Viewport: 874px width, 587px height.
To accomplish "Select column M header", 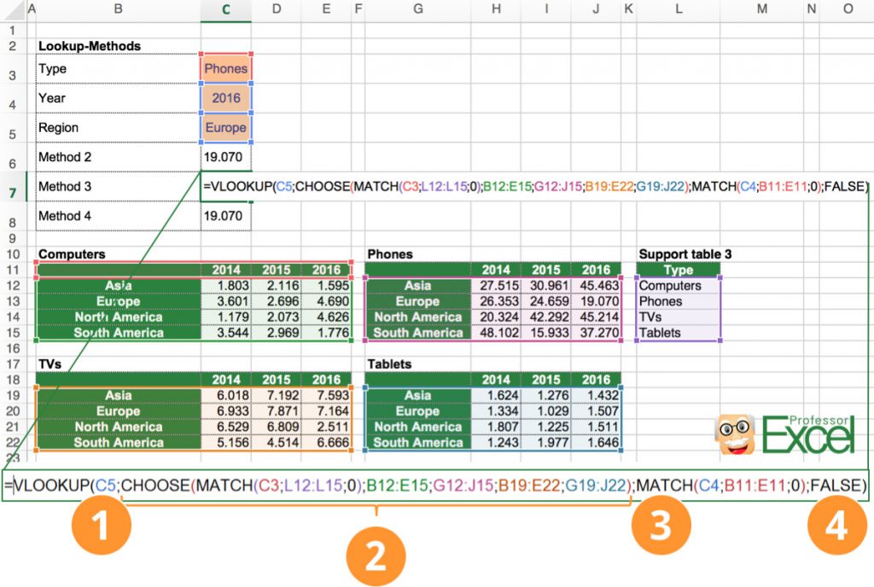I will pyautogui.click(x=761, y=9).
